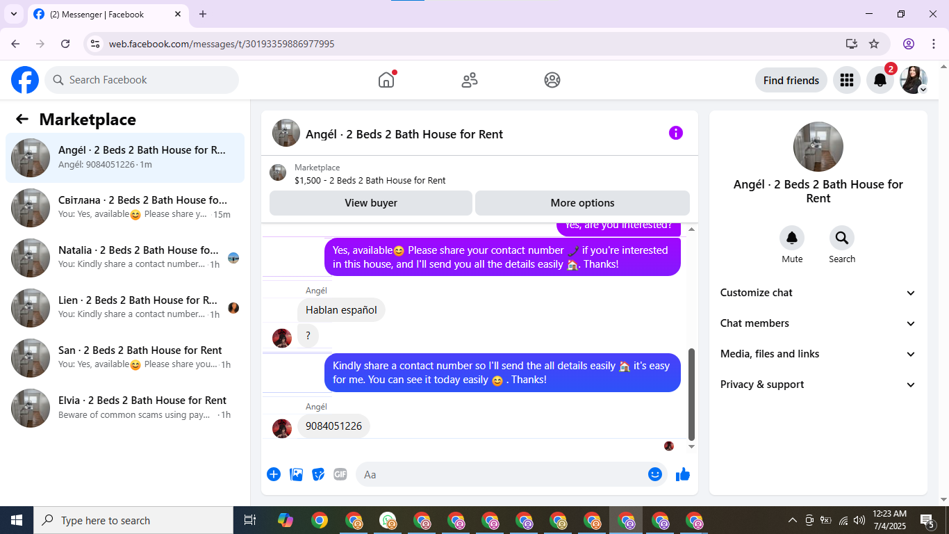
Task: Click More options button
Action: (x=582, y=203)
